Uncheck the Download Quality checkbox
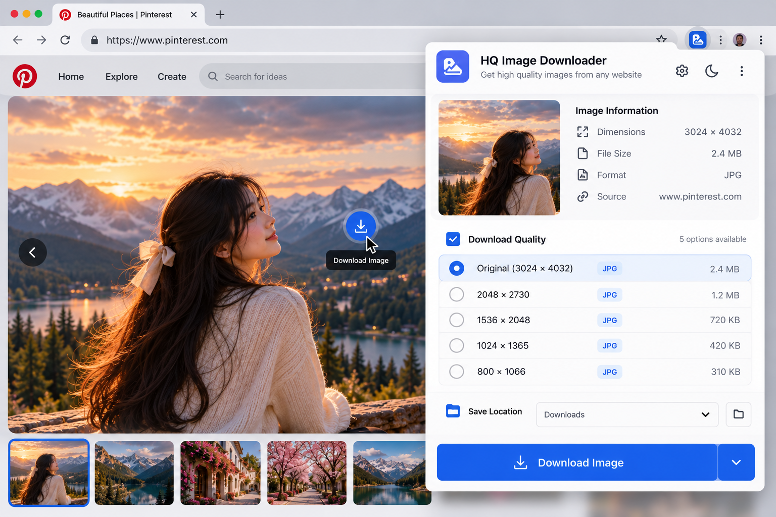This screenshot has width=776, height=517. pyautogui.click(x=453, y=239)
